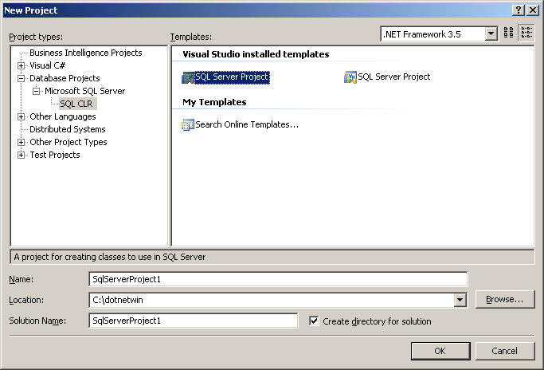Click the dialog help question mark button
This screenshot has width=544, height=370.
click(519, 10)
